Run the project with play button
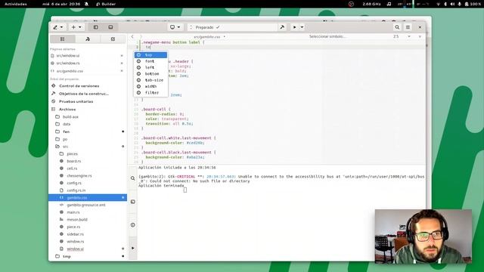The image size is (484, 272). (x=294, y=27)
